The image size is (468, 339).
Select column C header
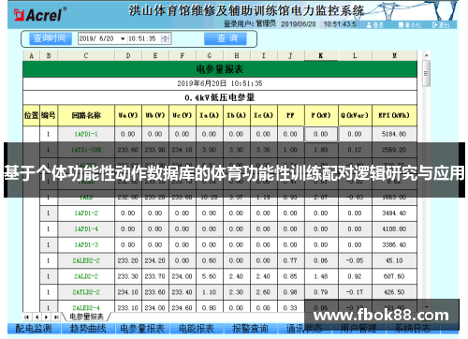coord(86,56)
